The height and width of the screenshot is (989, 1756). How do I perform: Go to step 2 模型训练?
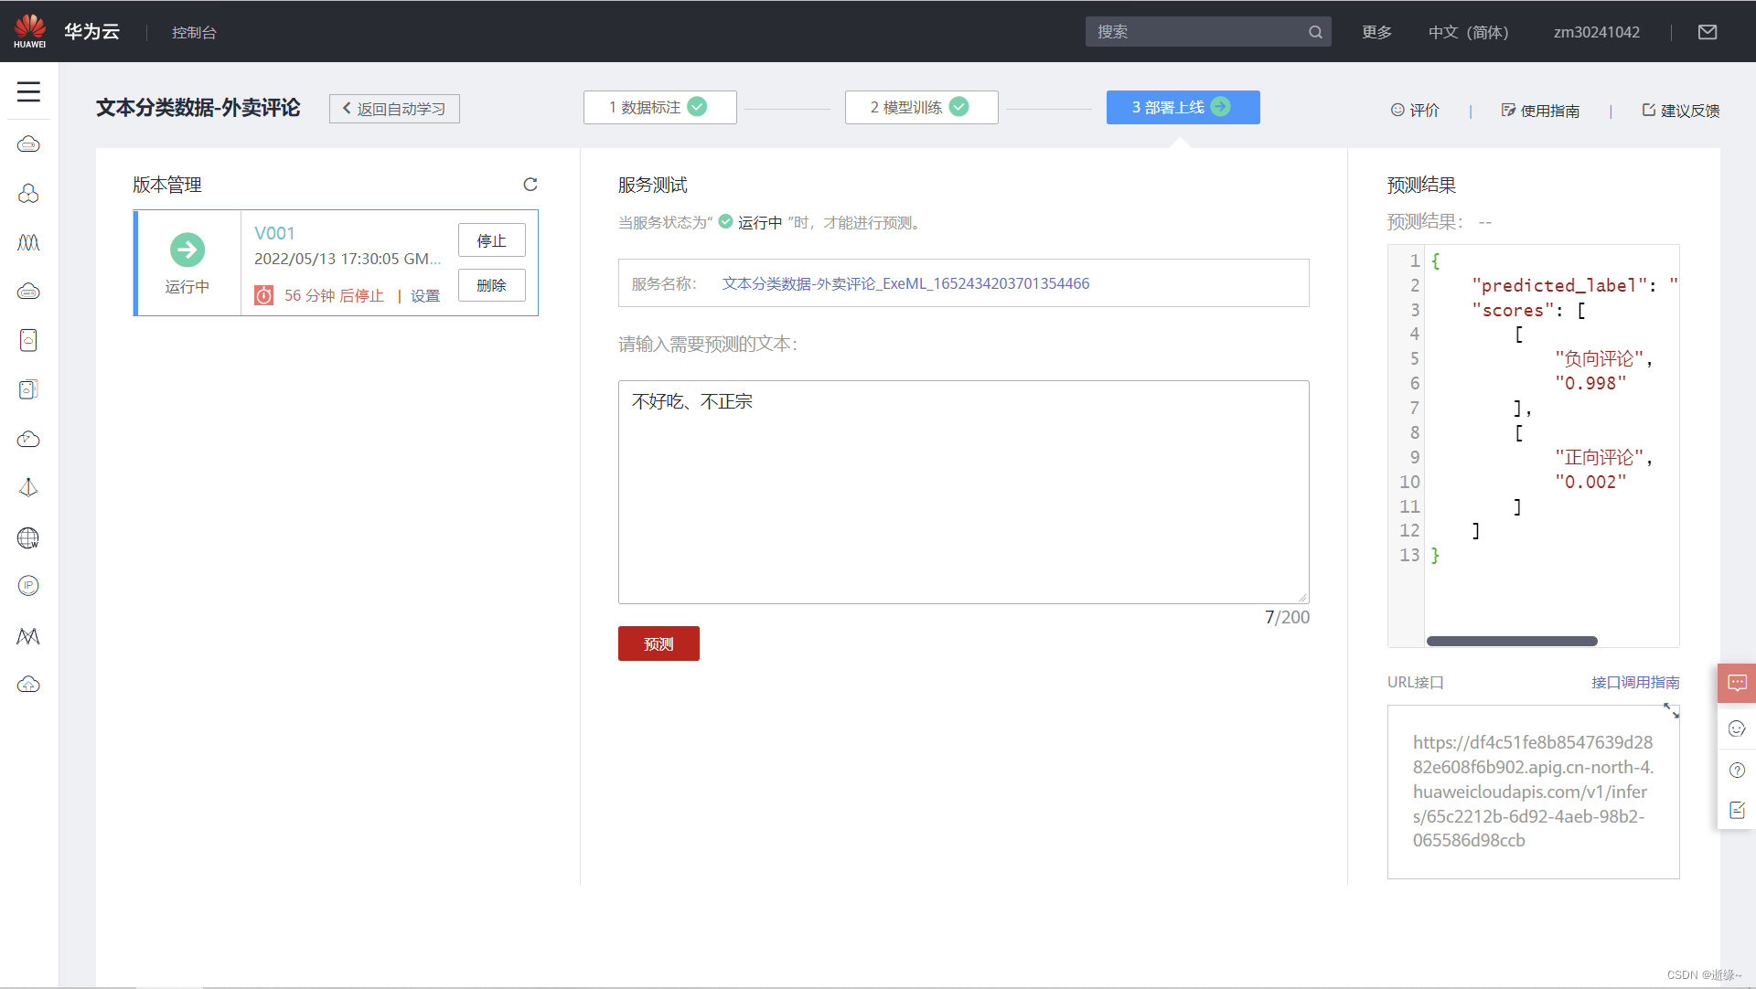pos(921,107)
